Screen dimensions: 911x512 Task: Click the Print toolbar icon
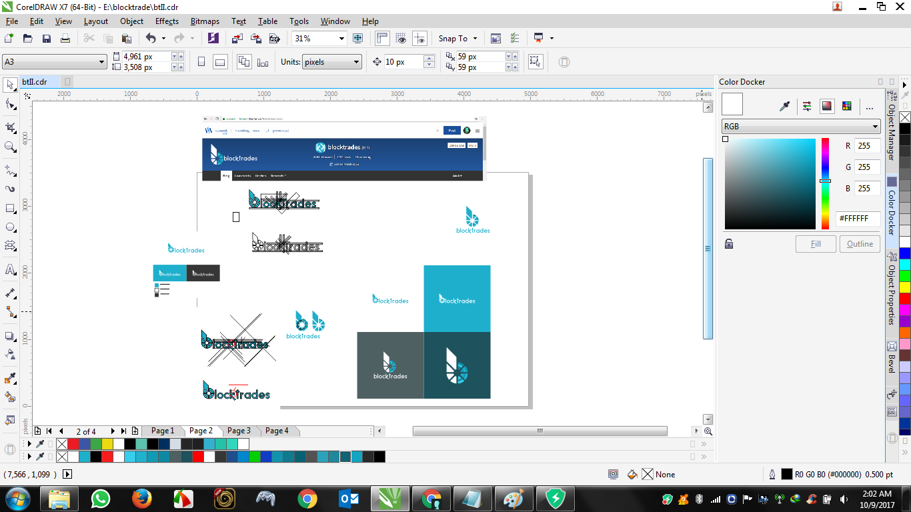point(65,39)
